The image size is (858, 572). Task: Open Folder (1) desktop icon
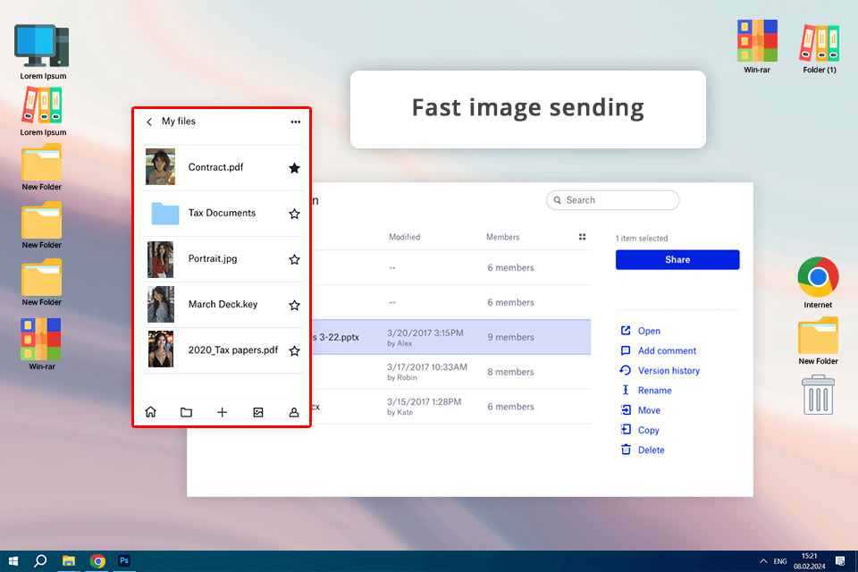tap(820, 48)
